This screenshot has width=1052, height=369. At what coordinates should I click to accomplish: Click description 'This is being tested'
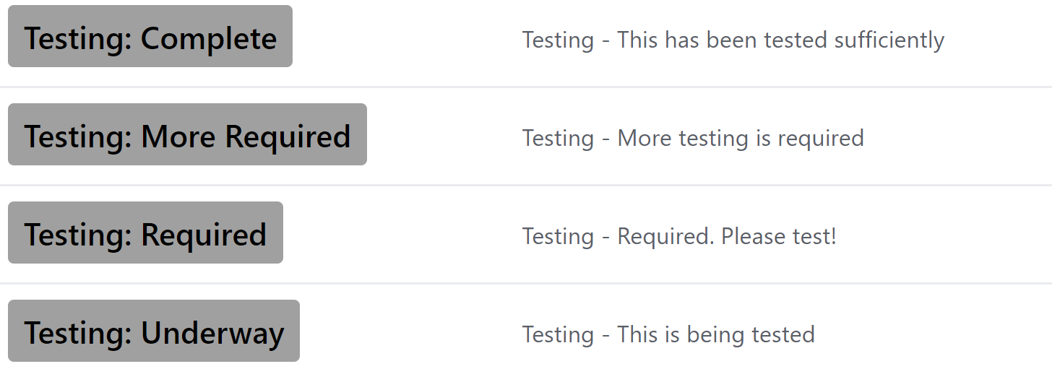click(x=716, y=334)
